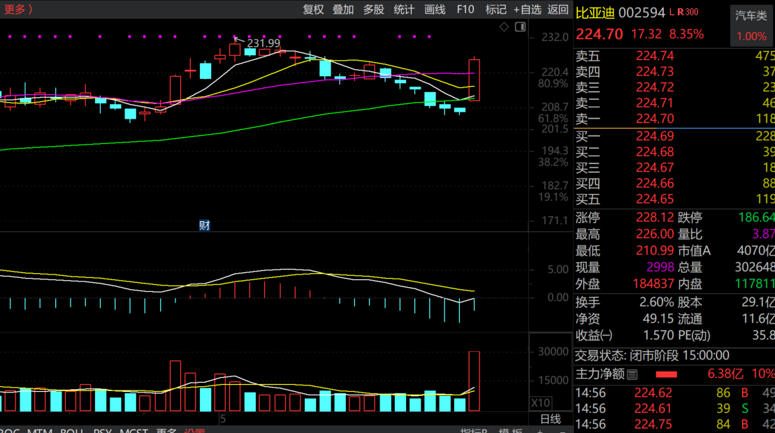
Task: Click the R margin tag beside the code
Action: point(680,13)
